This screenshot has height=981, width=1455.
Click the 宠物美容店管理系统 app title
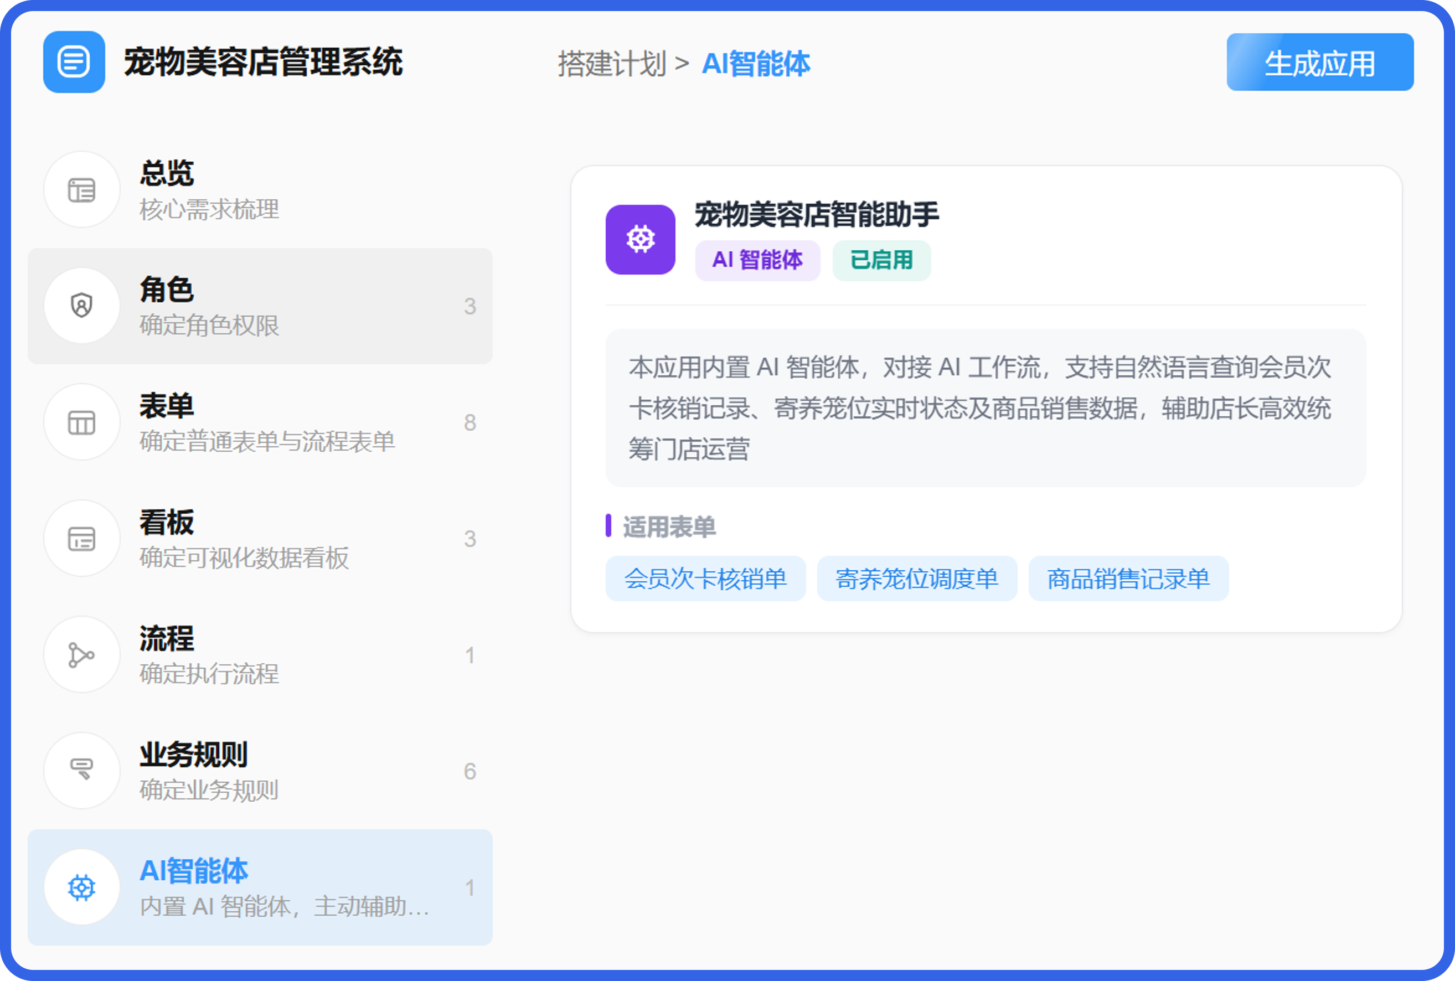click(x=264, y=62)
